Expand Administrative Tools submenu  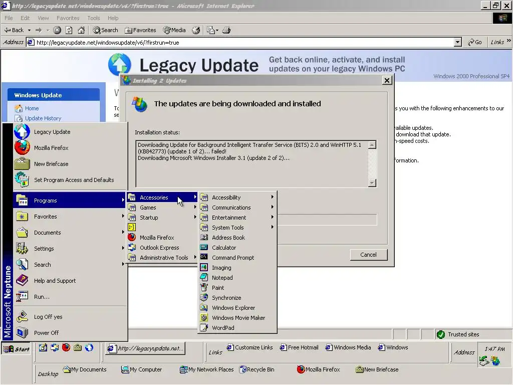point(163,258)
